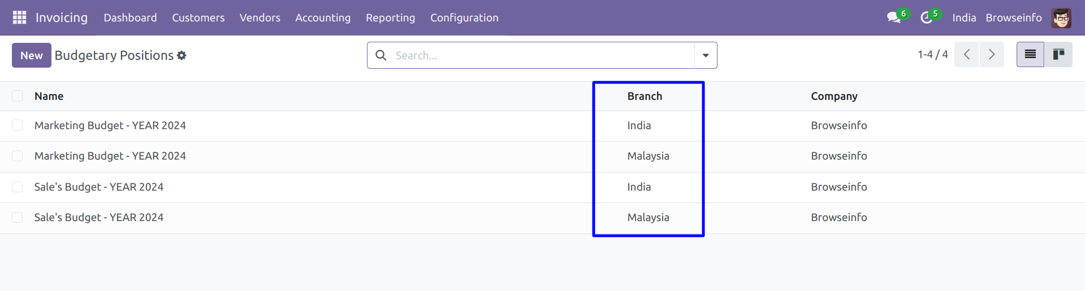Screen dimensions: 1085x291
Task: Type in the Search field
Action: click(537, 55)
